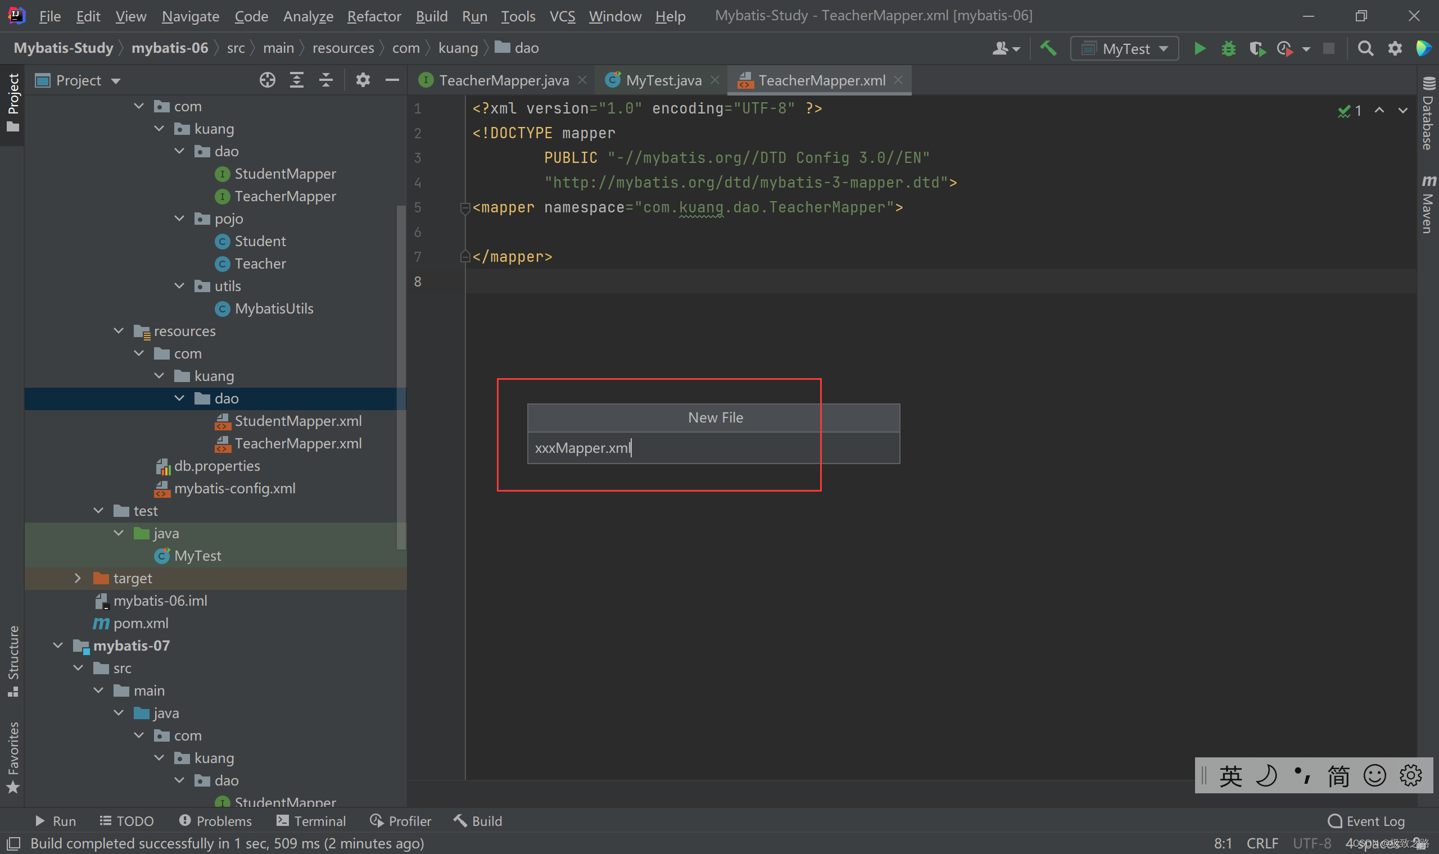This screenshot has height=854, width=1439.
Task: Open the Database side panel
Action: (x=1428, y=113)
